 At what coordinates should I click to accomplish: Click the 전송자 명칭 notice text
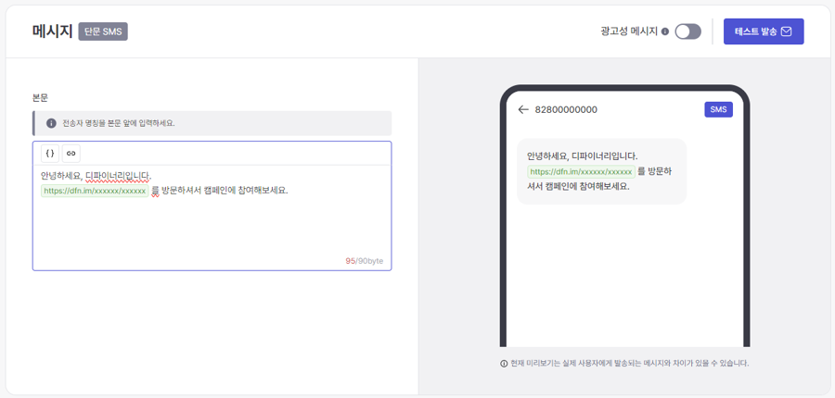tap(119, 123)
